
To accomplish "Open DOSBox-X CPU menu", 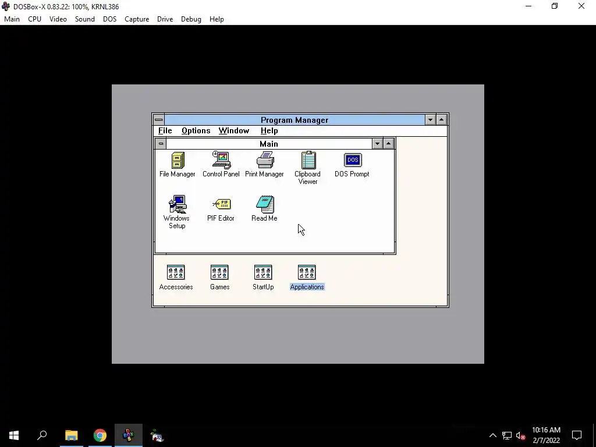I will (34, 19).
